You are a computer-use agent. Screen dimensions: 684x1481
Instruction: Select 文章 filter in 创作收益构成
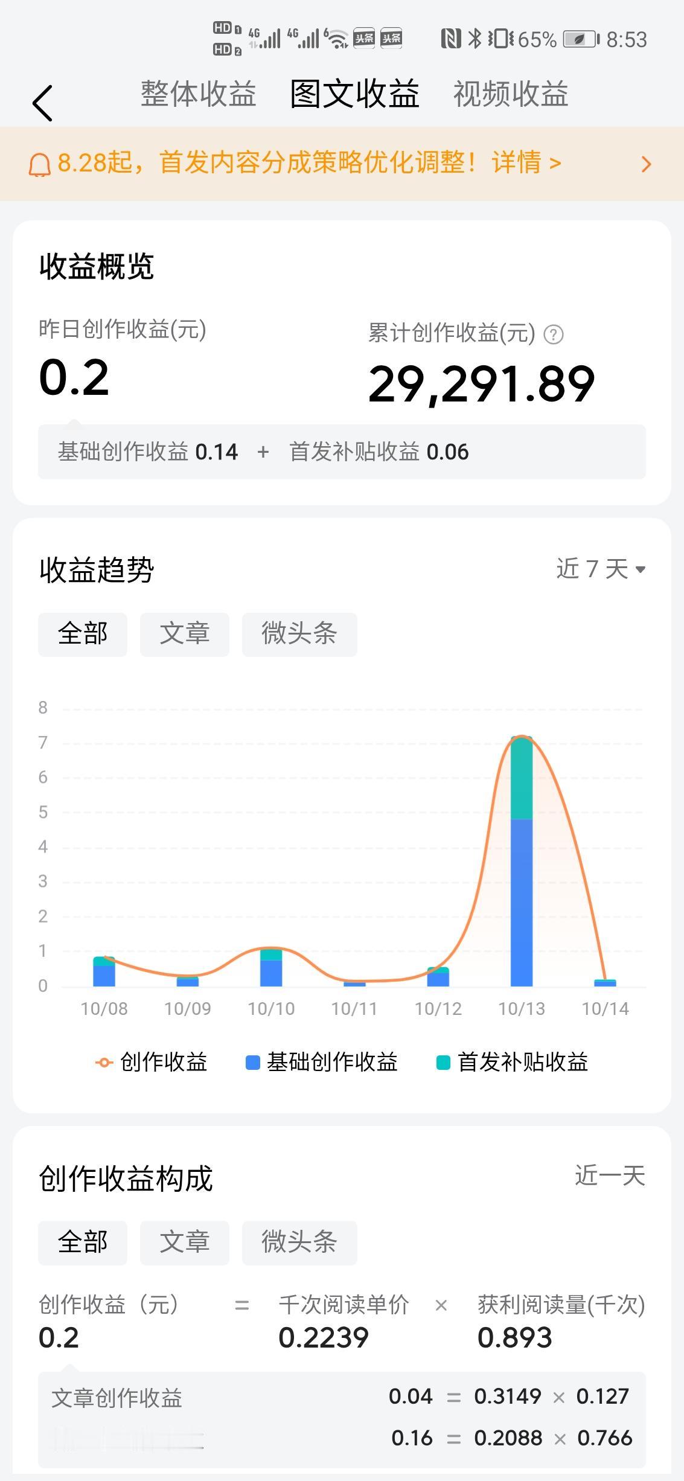point(185,1243)
